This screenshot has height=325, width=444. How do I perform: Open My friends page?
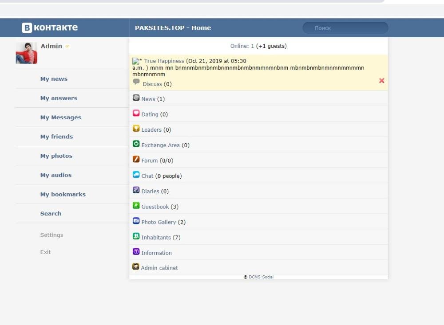pyautogui.click(x=56, y=137)
